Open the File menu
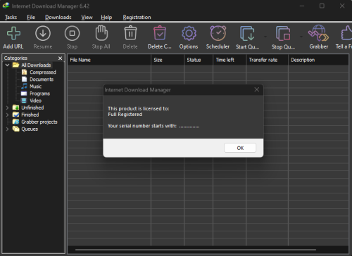The height and width of the screenshot is (256, 352). tap(31, 17)
